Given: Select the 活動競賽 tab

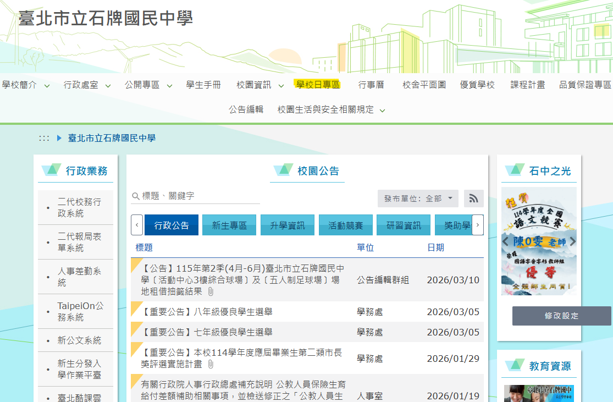Looking at the screenshot, I should tap(345, 225).
